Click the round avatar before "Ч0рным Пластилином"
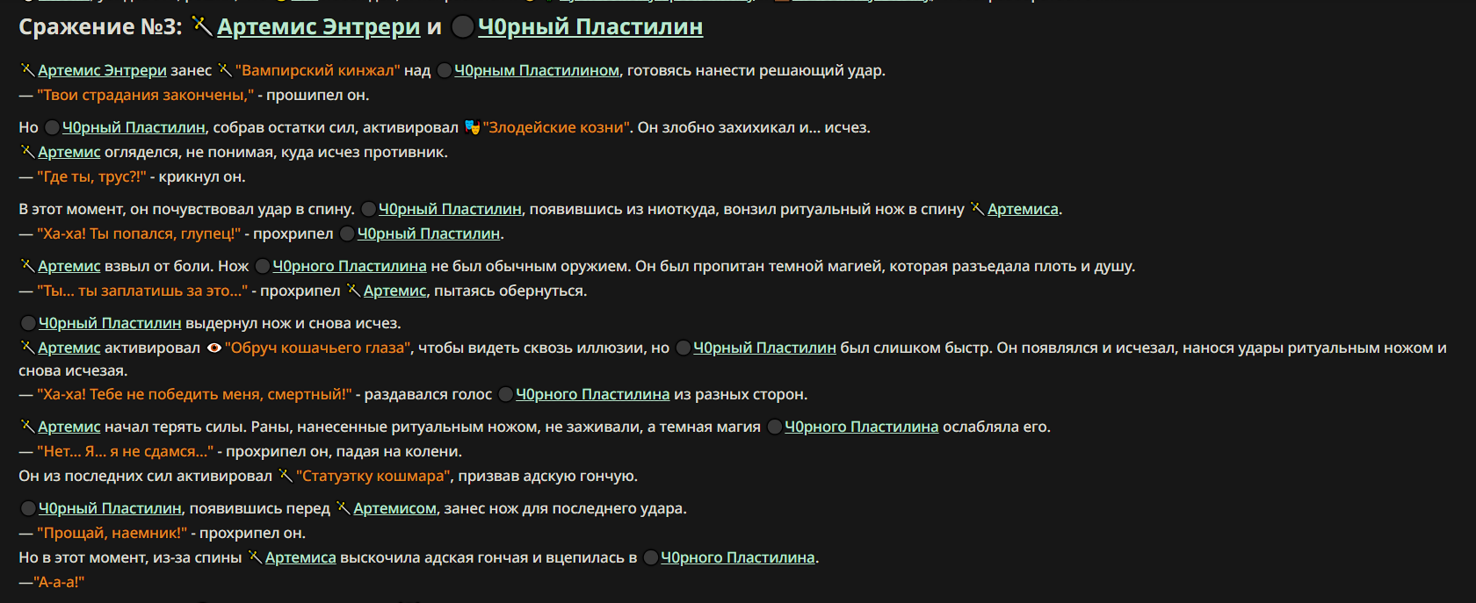Screen dimensions: 1476x603 click(445, 70)
